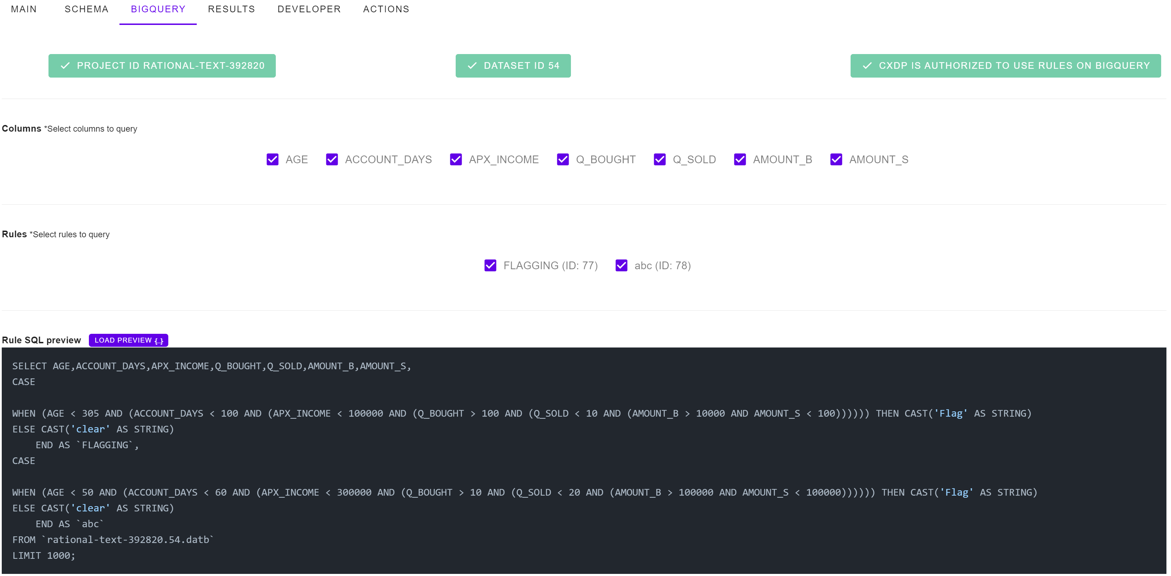
Task: Deselect the abc (ID: 78) rule
Action: (621, 265)
